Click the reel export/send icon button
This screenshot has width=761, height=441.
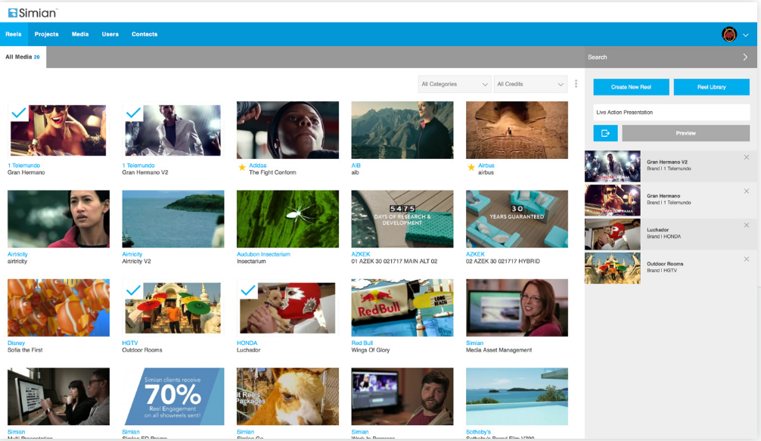click(605, 133)
